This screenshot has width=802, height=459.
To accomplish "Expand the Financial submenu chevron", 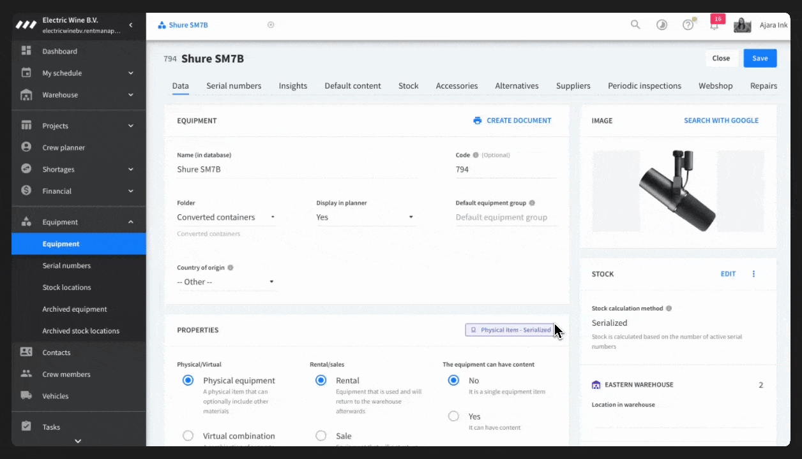I will pos(130,191).
